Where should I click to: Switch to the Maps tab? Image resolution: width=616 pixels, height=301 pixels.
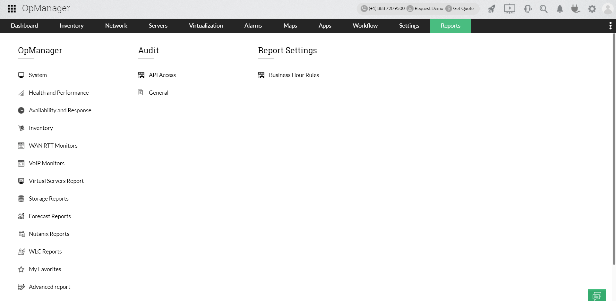click(290, 26)
